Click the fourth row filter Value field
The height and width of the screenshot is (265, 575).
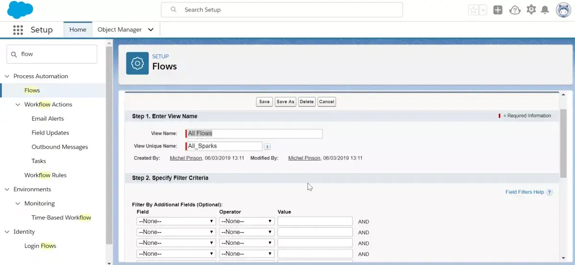pos(315,254)
